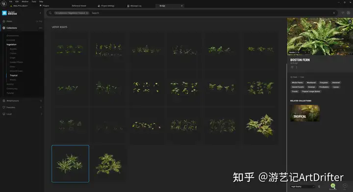Open the Community collection category
Viewport: 353px width, 192px height.
coord(12,89)
